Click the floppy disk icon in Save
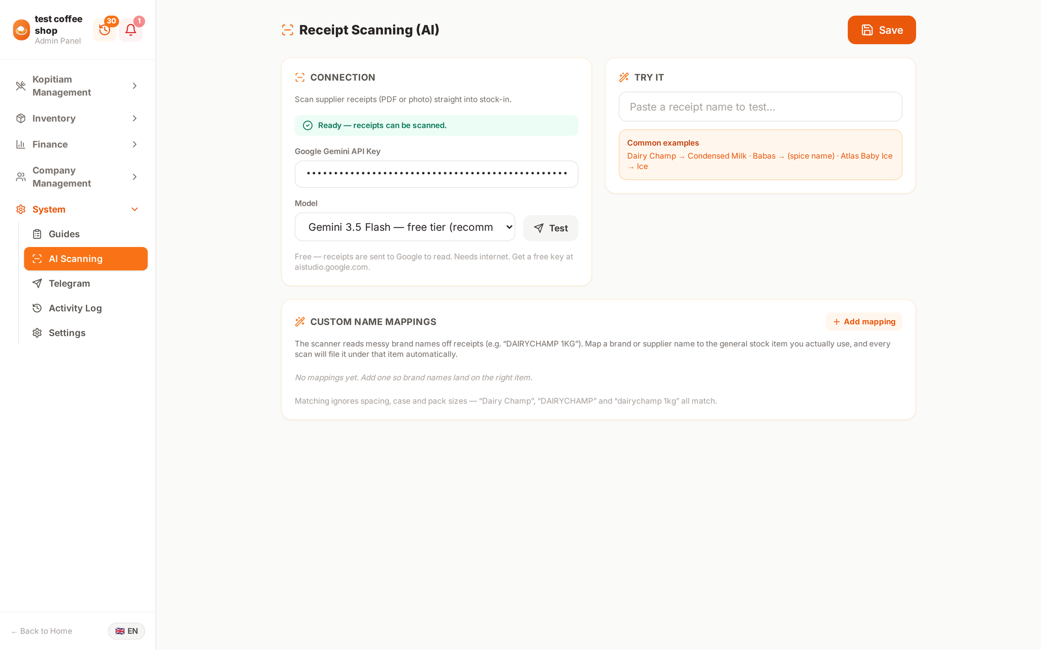The image size is (1041, 650). pyautogui.click(x=867, y=30)
